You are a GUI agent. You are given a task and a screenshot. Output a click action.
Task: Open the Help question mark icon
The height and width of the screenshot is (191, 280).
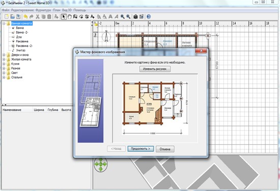149,17
